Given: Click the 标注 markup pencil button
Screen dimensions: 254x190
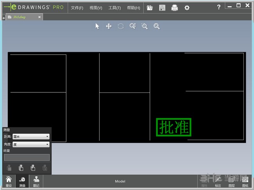Looking at the screenshot, I should pyautogui.click(x=218, y=181).
